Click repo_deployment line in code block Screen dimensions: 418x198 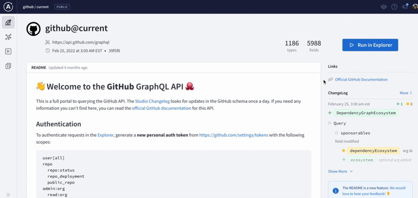[66, 176]
